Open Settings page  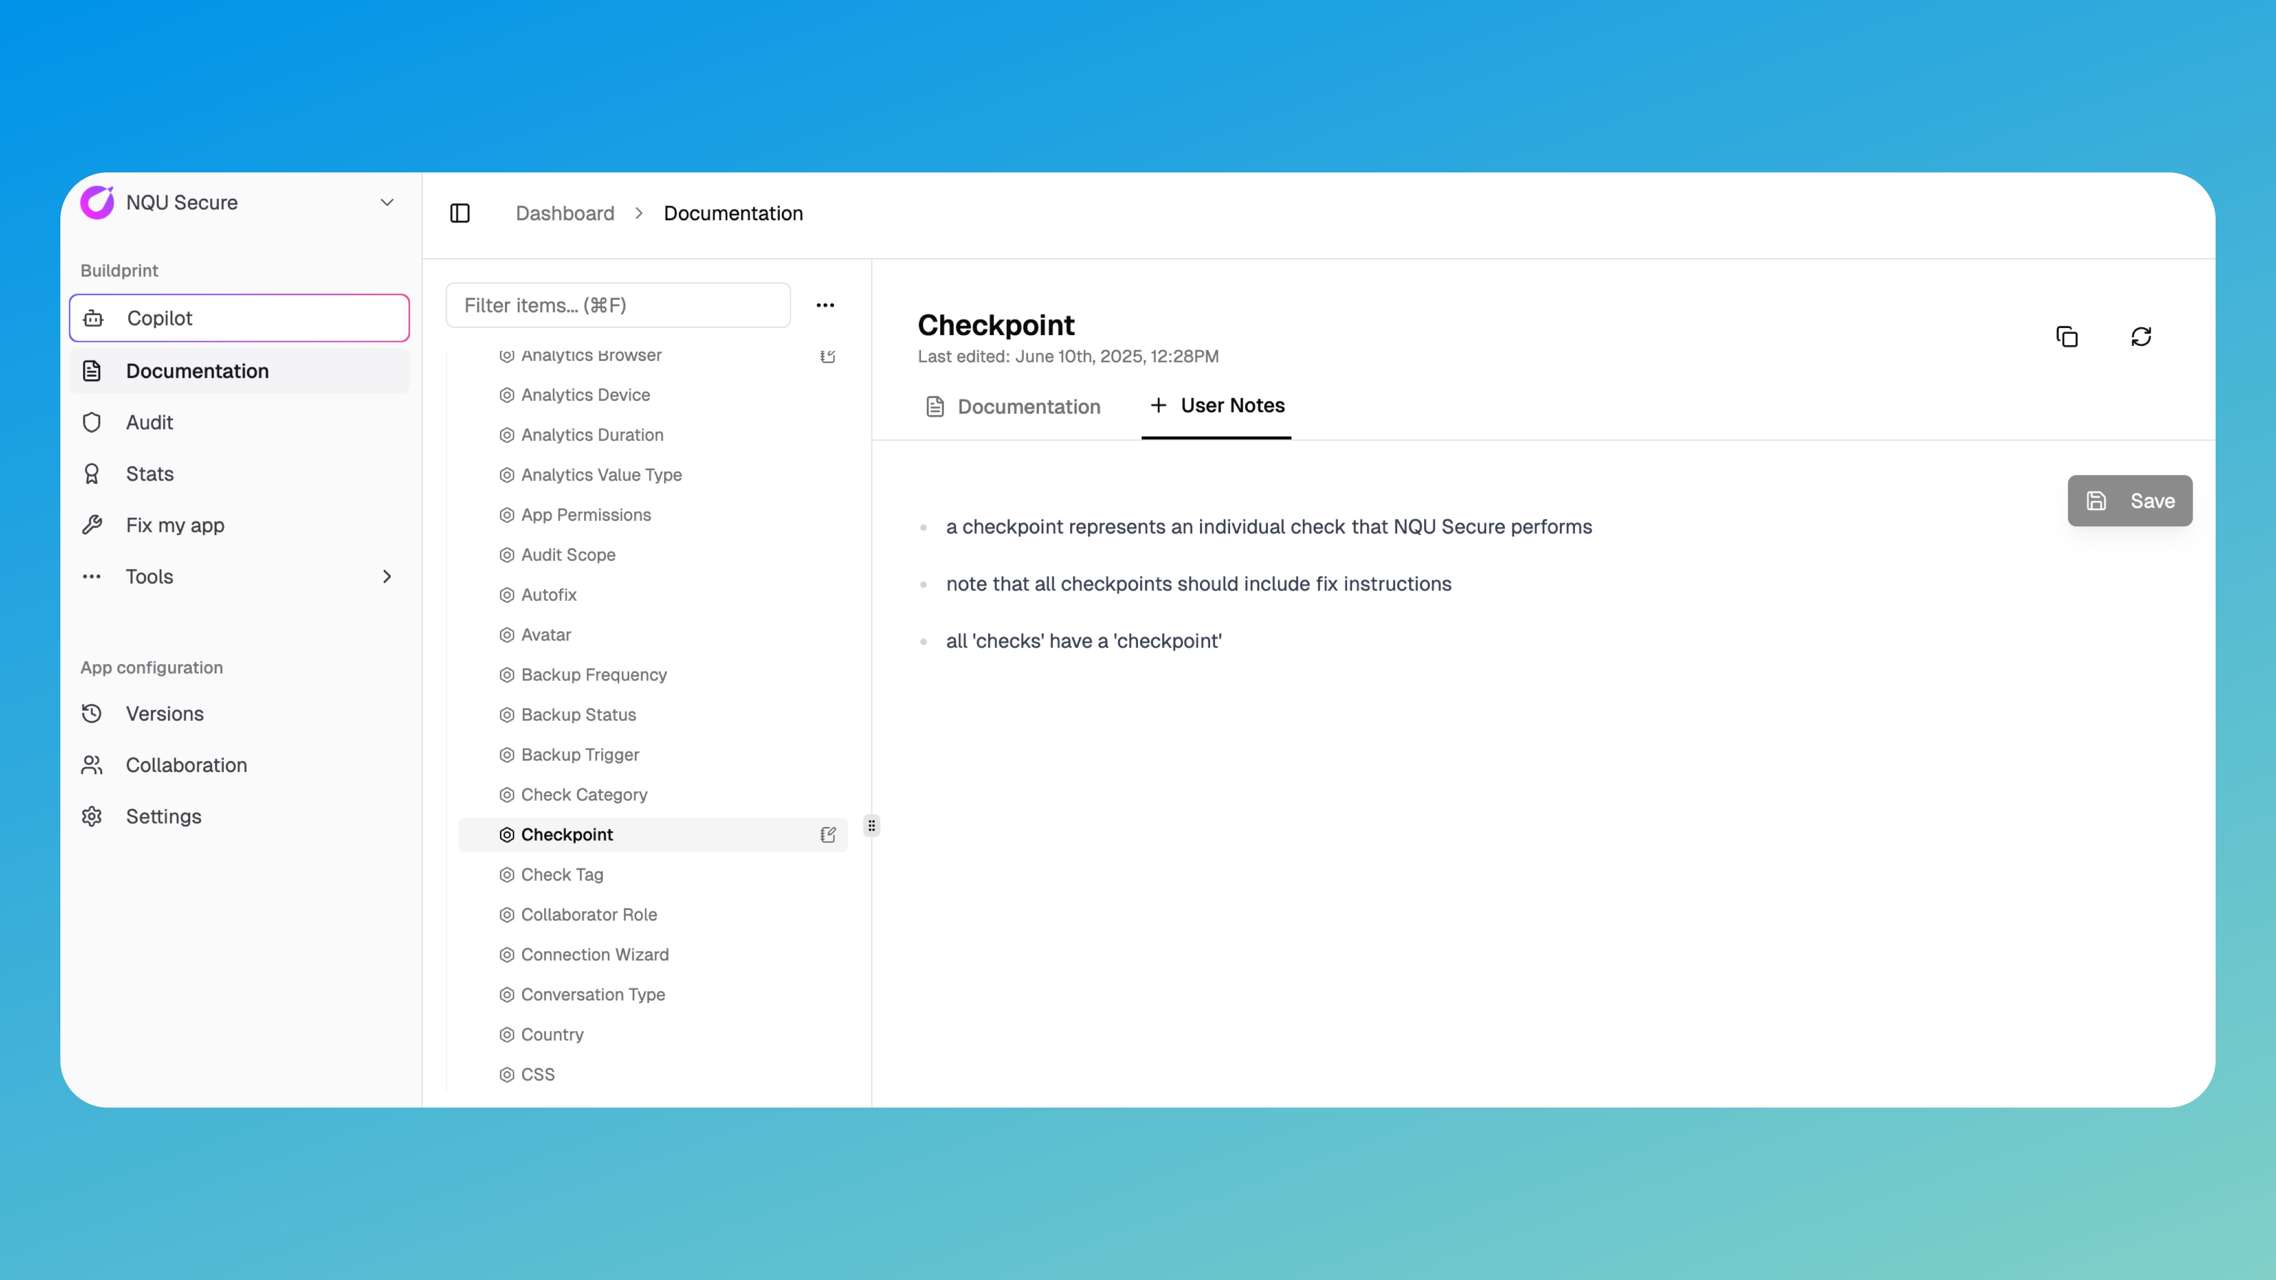[x=239, y=816]
